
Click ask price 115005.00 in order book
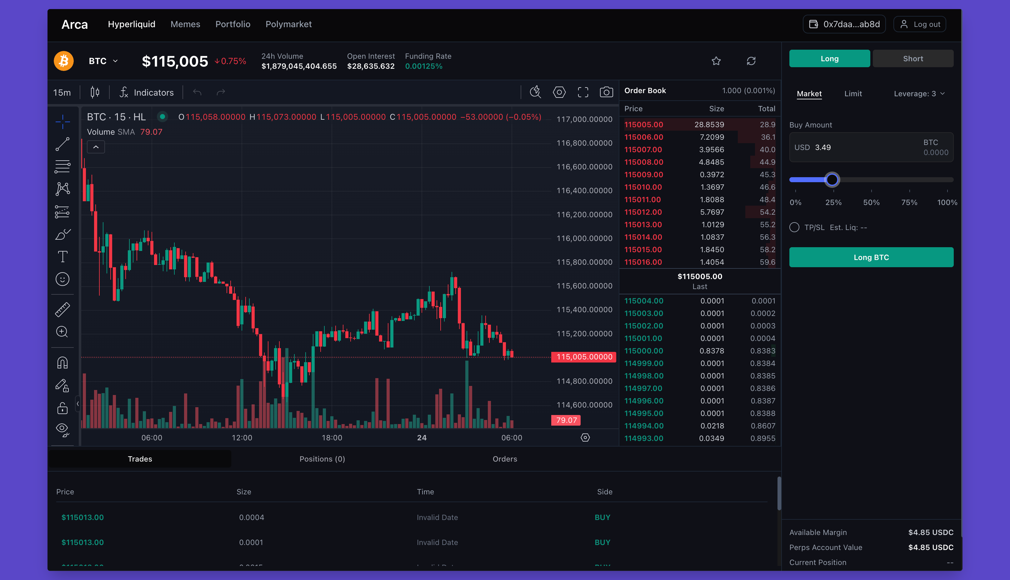pyautogui.click(x=644, y=125)
